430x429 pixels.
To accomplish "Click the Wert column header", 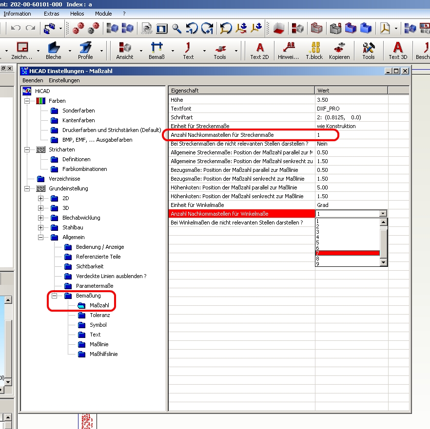I will [x=352, y=91].
